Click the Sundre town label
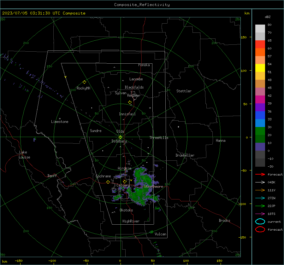The height and width of the screenshot is (265, 284). click(96, 130)
